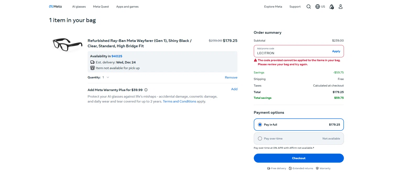Click the Shipping Free value
Screen dimensions: 393x188
tap(341, 79)
